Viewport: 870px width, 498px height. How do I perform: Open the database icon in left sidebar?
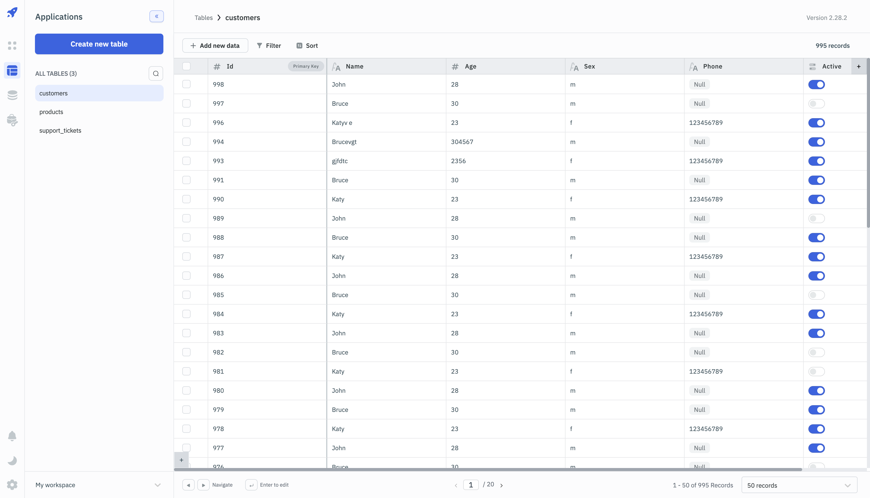coord(12,95)
